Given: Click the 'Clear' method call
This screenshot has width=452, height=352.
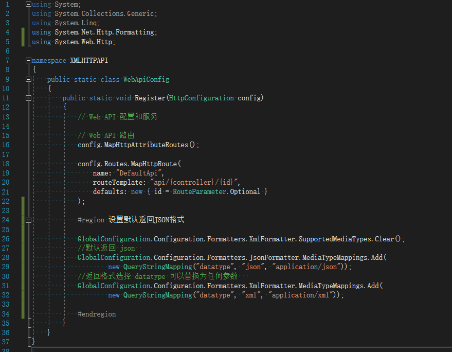Looking at the screenshot, I should click(x=384, y=239).
